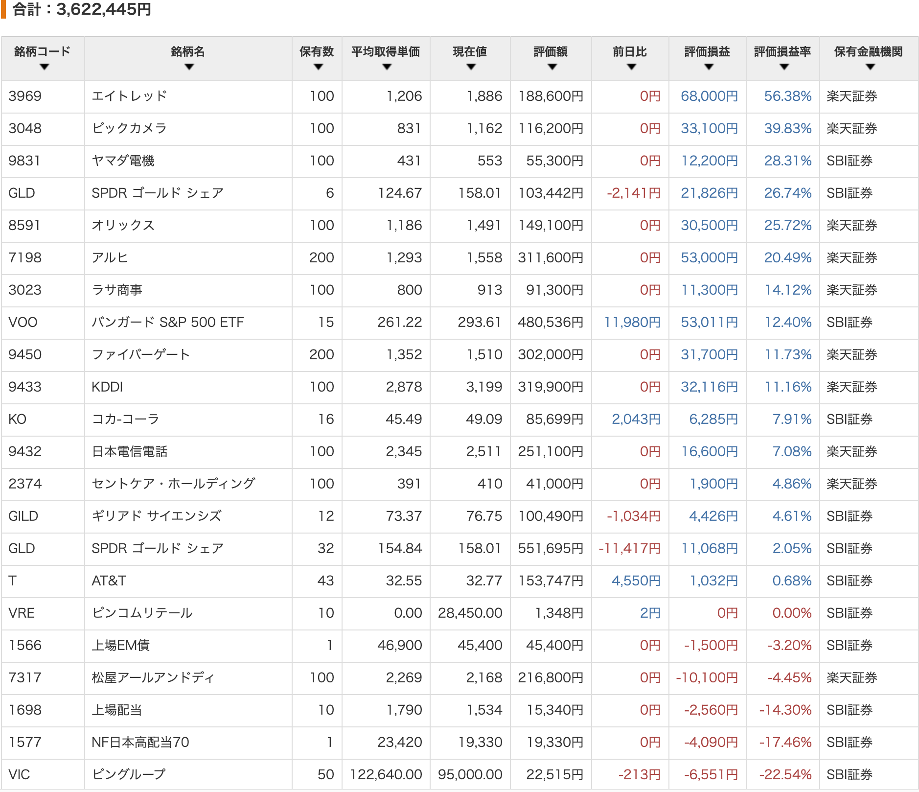Sort by 平均取得単価 column arrow

[387, 67]
